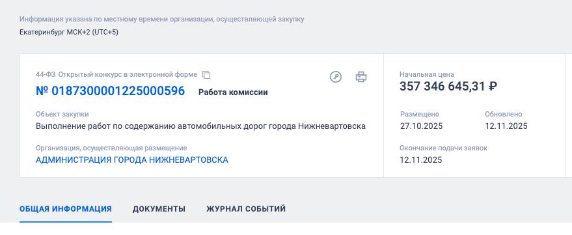Click the road maintenance purchase description text
The width and height of the screenshot is (572, 235).
coord(200,126)
